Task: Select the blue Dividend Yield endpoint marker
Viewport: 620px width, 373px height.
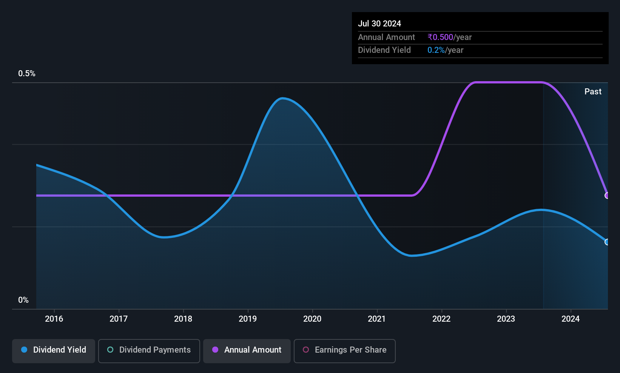Action: pos(607,242)
